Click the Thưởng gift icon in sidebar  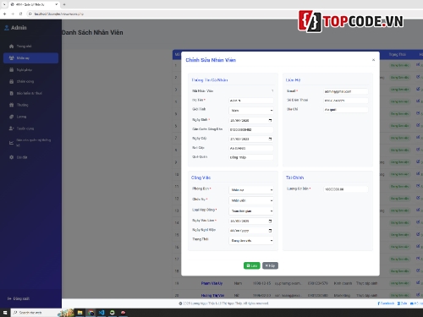click(x=11, y=105)
